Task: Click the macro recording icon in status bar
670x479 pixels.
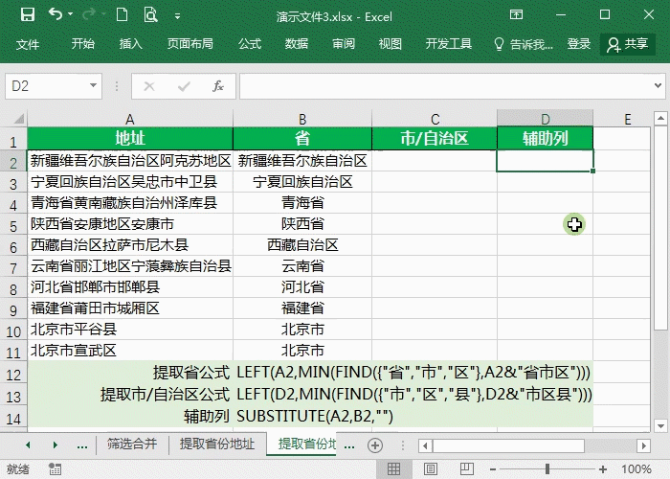Action: [56, 469]
